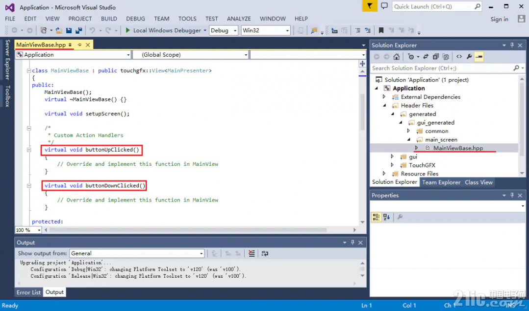Screen dimensions: 529x311
Task: Click the Comment Out Selected Lines icon
Action: 357,30
